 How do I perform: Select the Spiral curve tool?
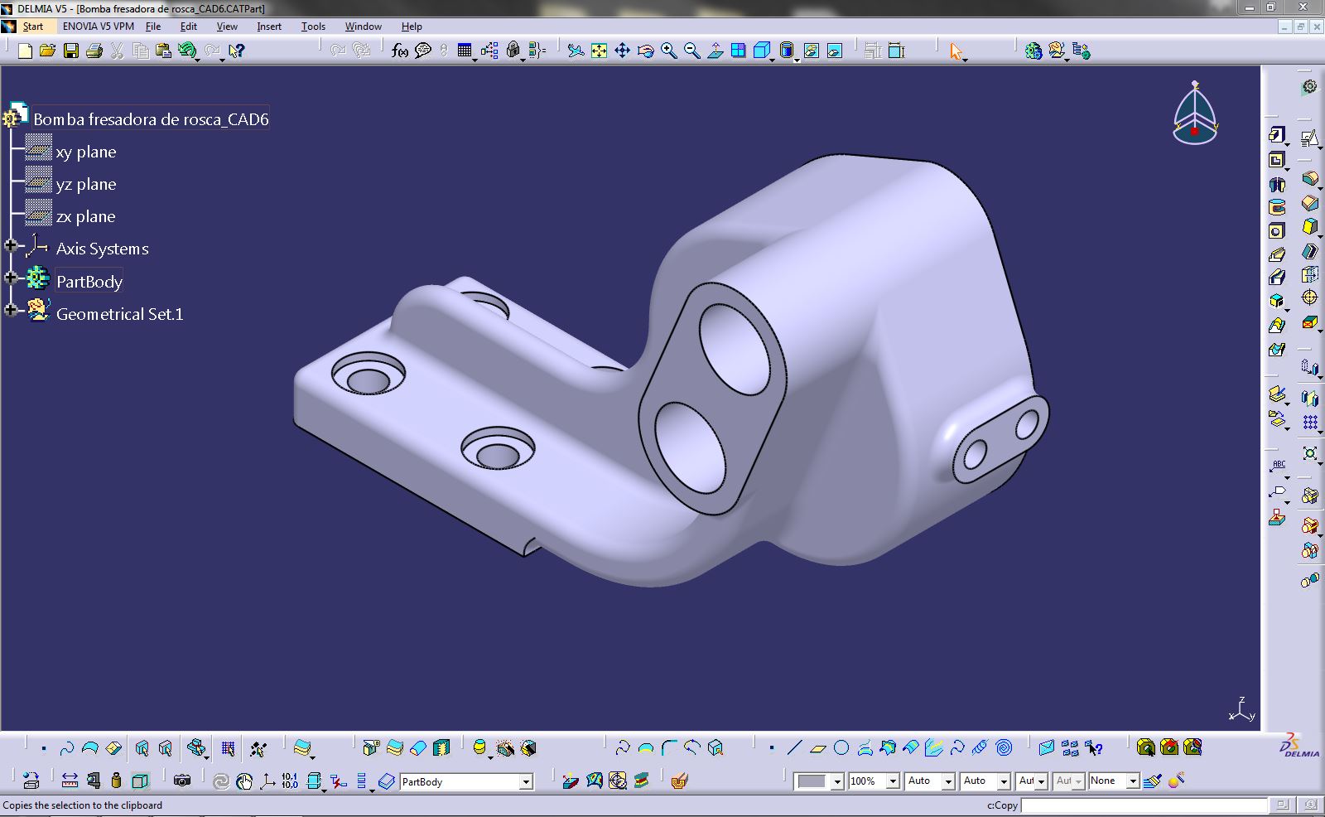1004,748
